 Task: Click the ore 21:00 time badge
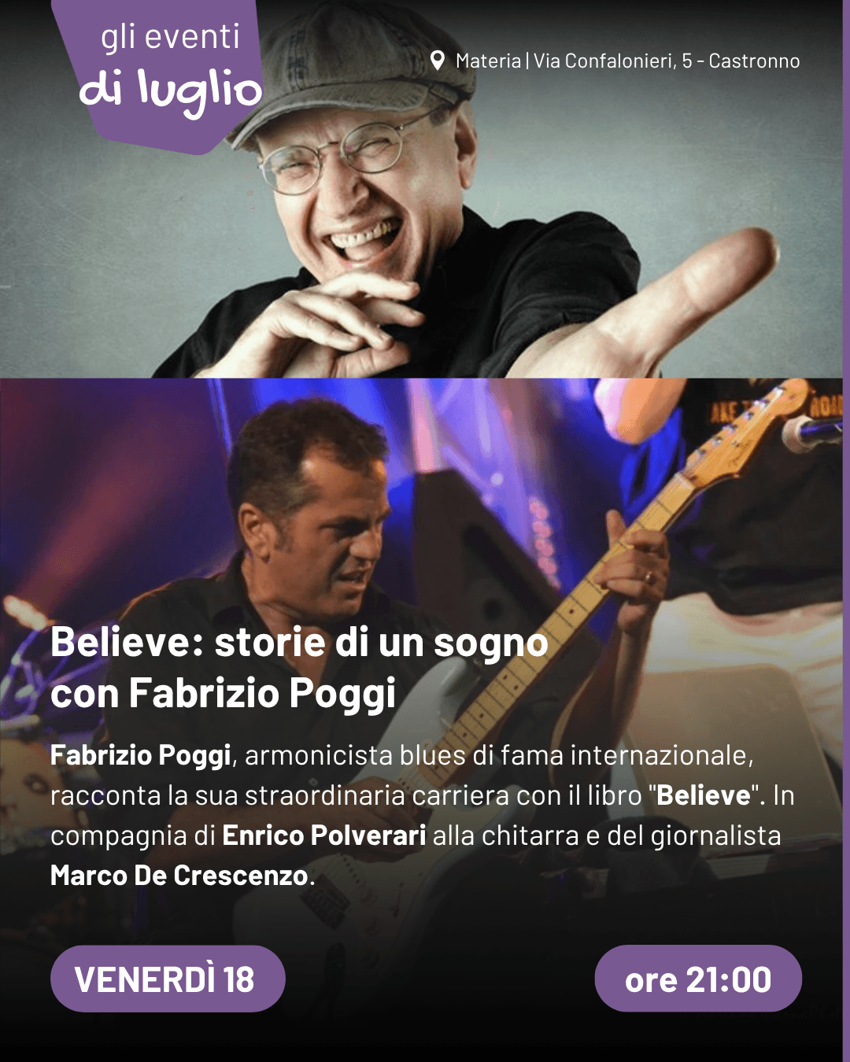click(698, 979)
